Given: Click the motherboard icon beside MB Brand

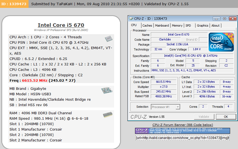Looking at the screenshot, I should coord(107,90).
